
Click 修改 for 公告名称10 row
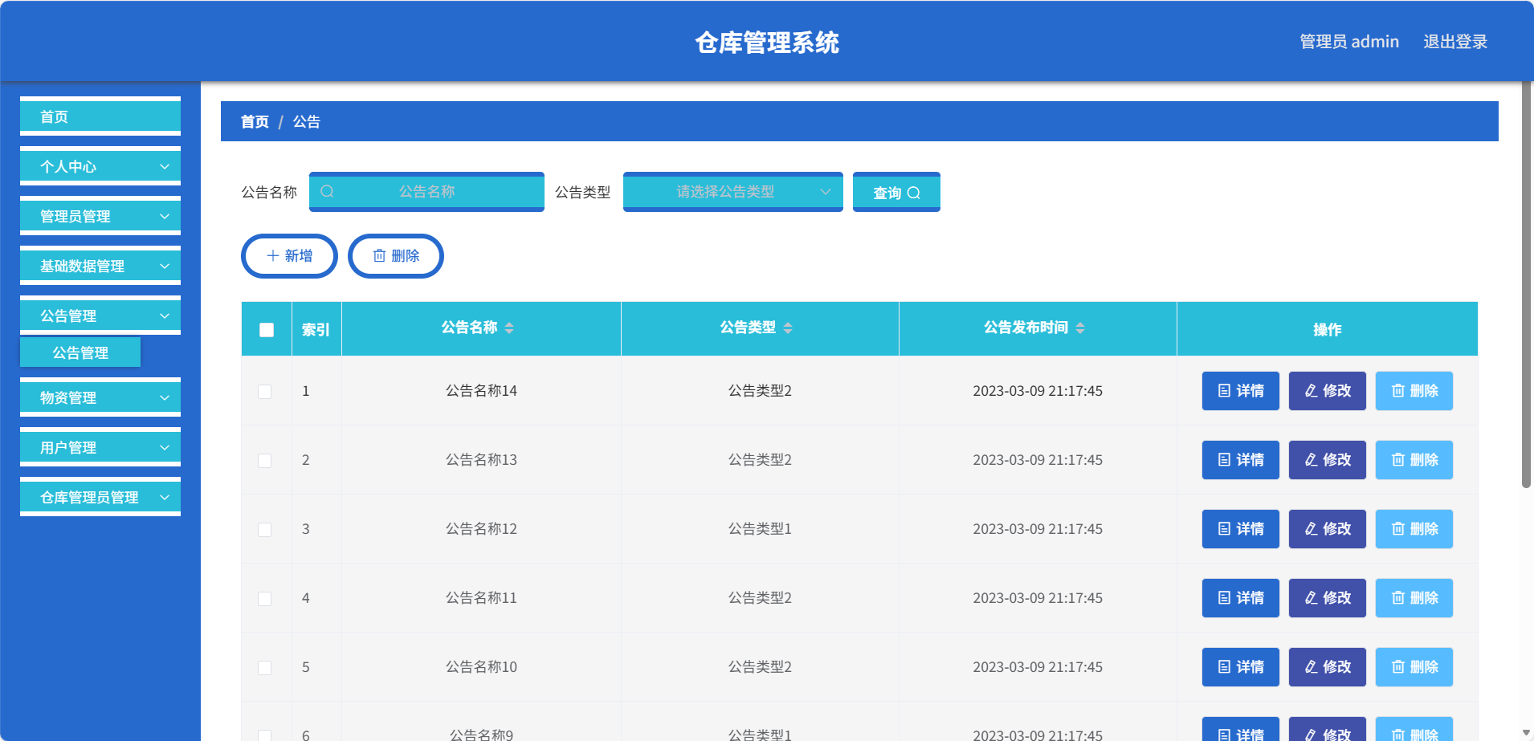pyautogui.click(x=1328, y=667)
